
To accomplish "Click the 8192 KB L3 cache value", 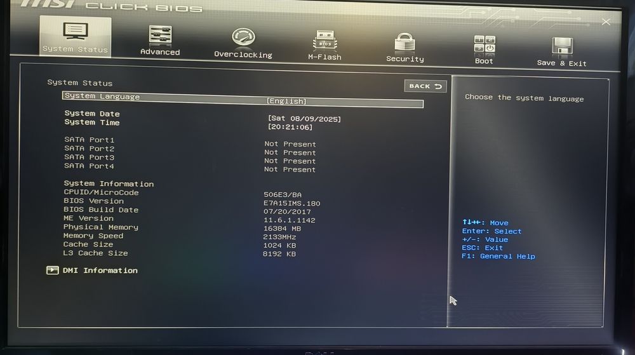I will 279,254.
